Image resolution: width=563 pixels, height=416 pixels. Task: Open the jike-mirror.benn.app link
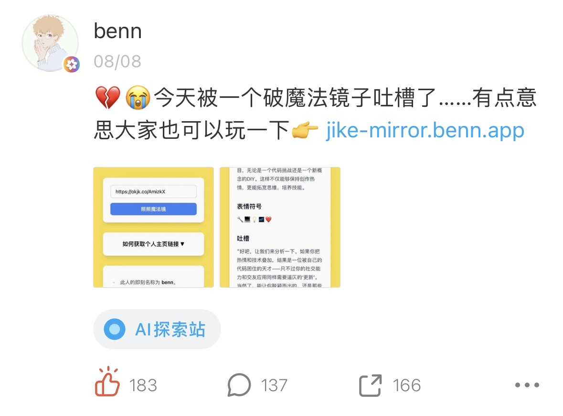click(425, 130)
